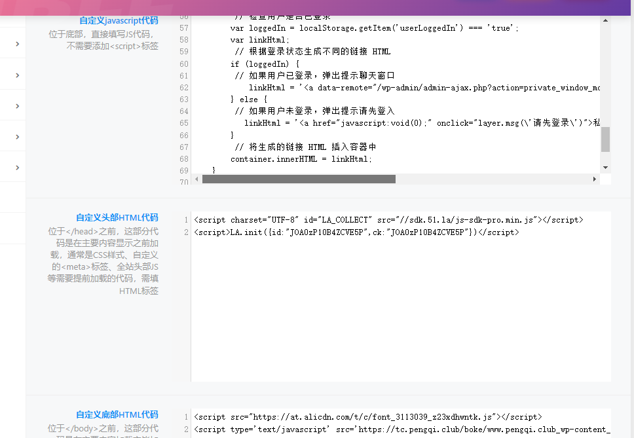Click the 自定义javascript代码 label
This screenshot has height=438, width=634.
(x=119, y=21)
